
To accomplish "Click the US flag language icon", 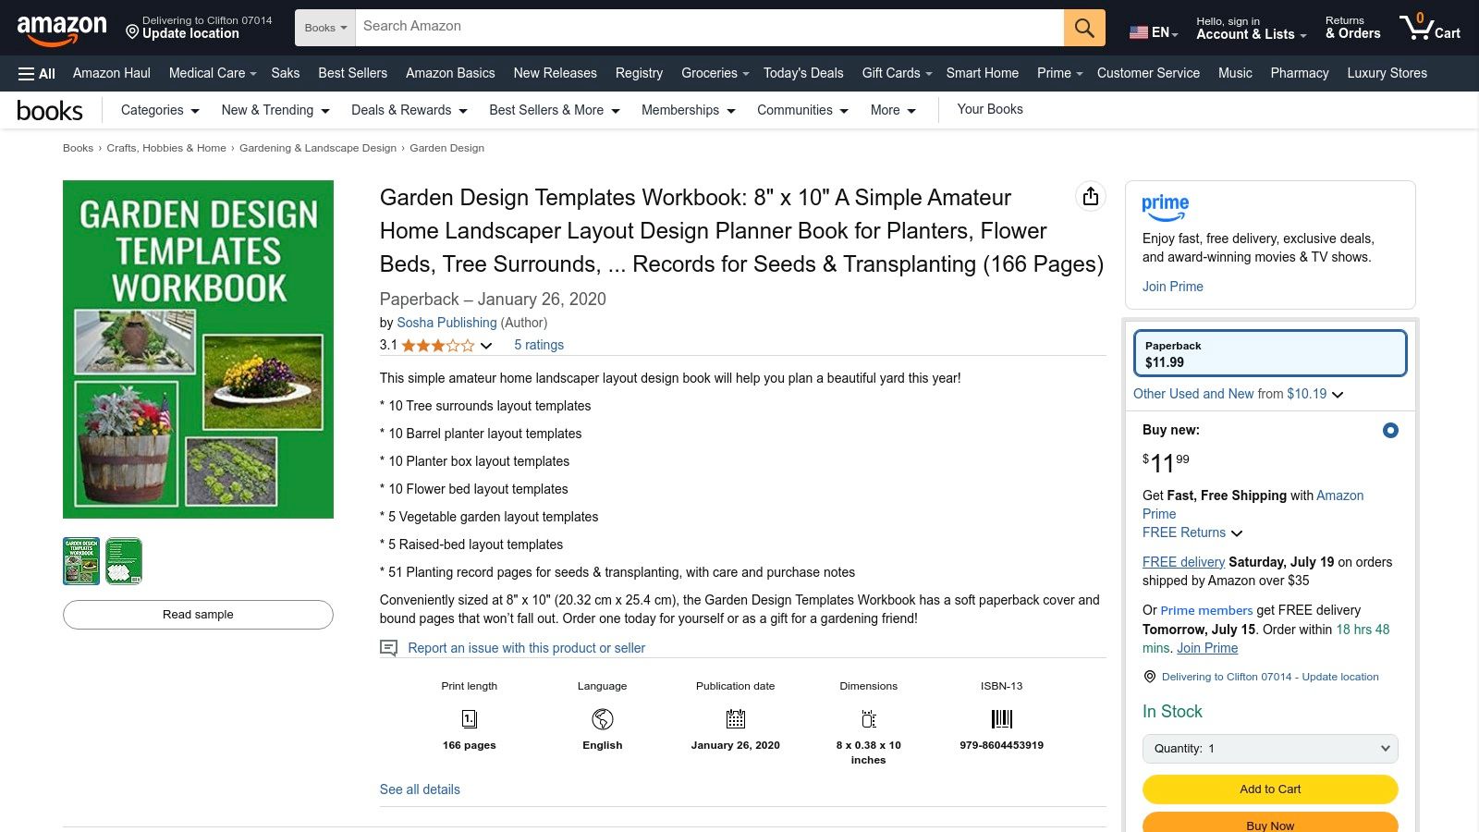I will coord(1139,32).
